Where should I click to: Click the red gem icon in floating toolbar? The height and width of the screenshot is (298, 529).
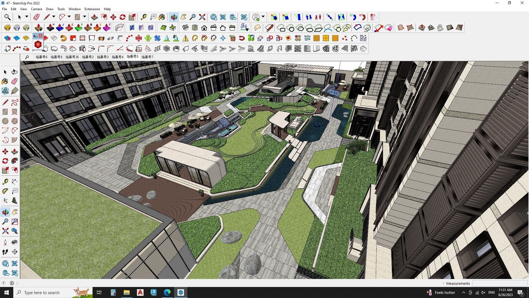[x=38, y=44]
